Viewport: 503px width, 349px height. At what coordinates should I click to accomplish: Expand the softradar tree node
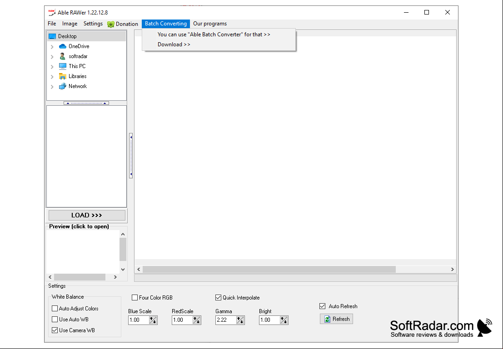coord(52,57)
